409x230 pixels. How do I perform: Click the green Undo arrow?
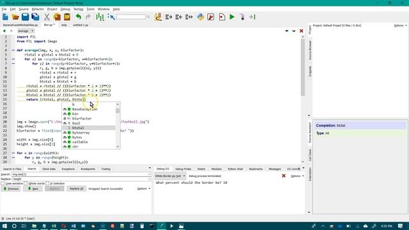[78, 17]
